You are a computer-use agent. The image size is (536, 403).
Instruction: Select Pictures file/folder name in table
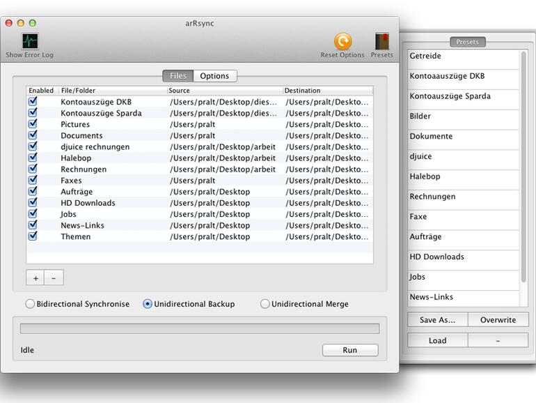(x=75, y=124)
